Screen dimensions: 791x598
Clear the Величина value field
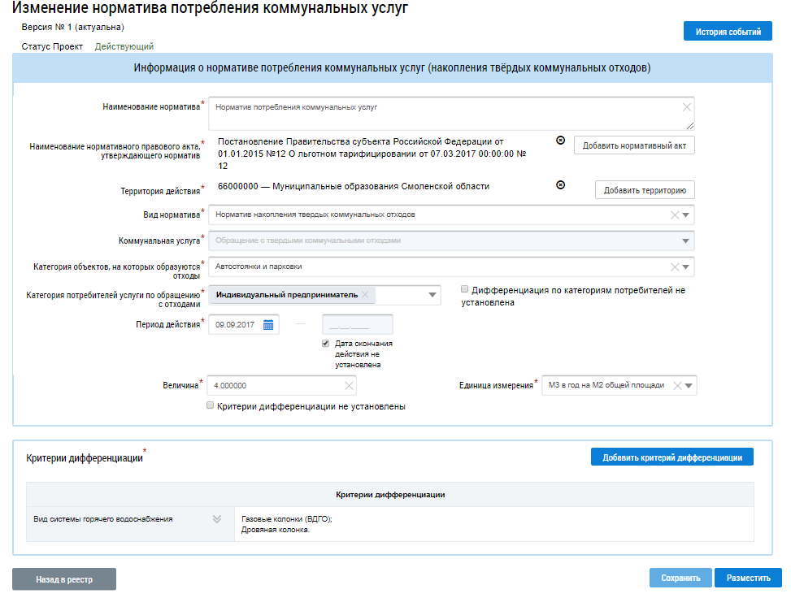349,386
